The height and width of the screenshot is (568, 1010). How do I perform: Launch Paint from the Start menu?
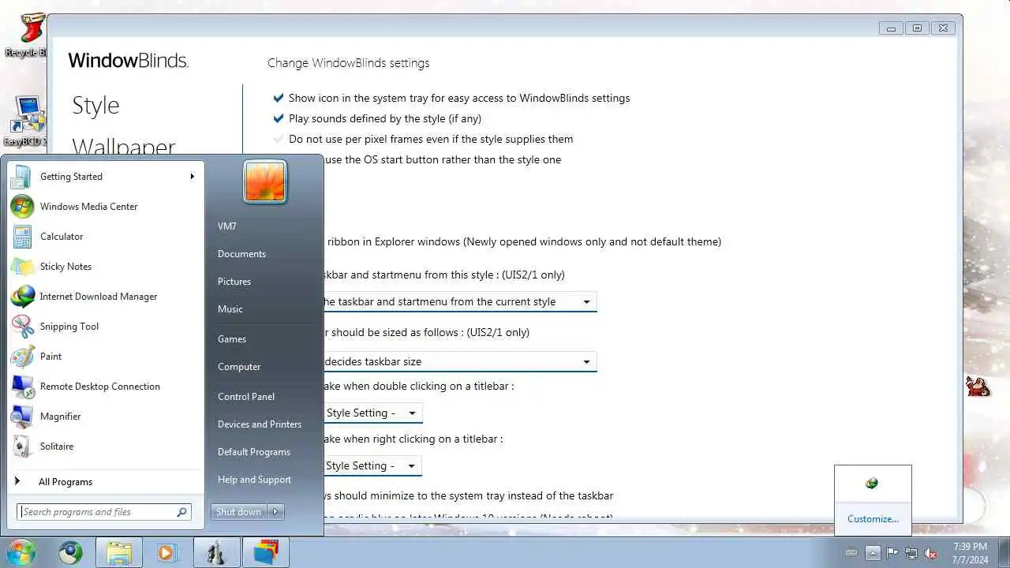coord(105,357)
